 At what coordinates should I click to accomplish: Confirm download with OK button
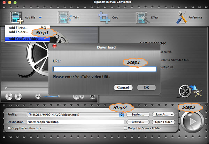tap(146, 88)
